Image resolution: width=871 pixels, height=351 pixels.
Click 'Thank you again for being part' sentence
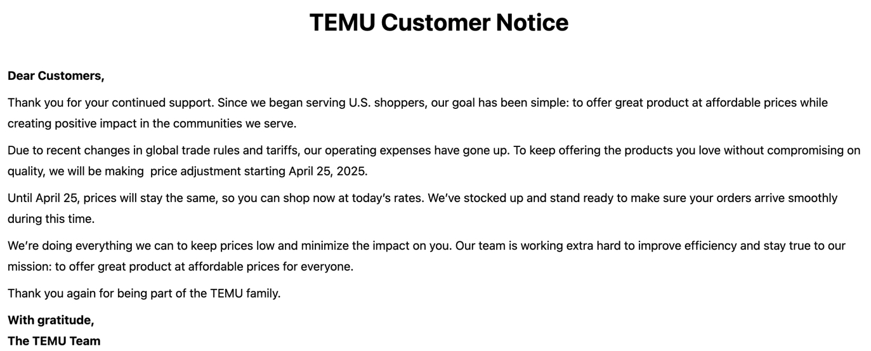coord(95,293)
